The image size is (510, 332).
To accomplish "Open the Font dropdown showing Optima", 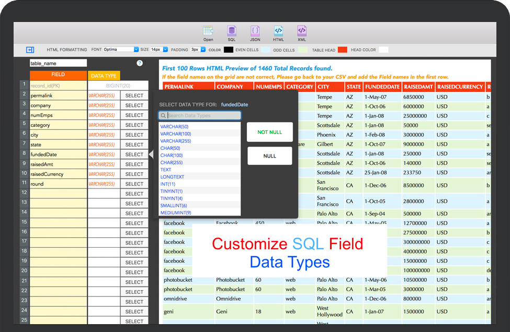I will point(121,50).
